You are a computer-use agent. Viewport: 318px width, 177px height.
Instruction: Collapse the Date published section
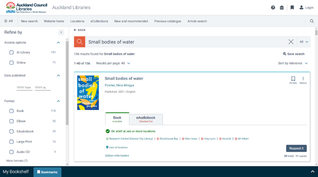point(58,76)
